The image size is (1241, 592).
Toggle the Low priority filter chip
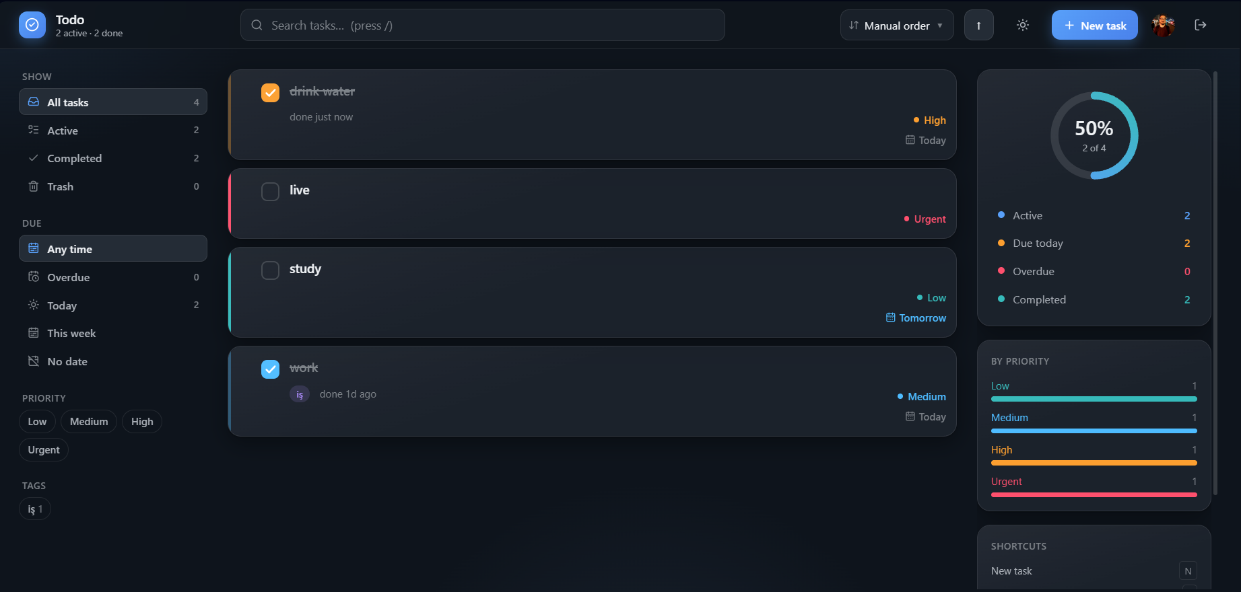(37, 422)
